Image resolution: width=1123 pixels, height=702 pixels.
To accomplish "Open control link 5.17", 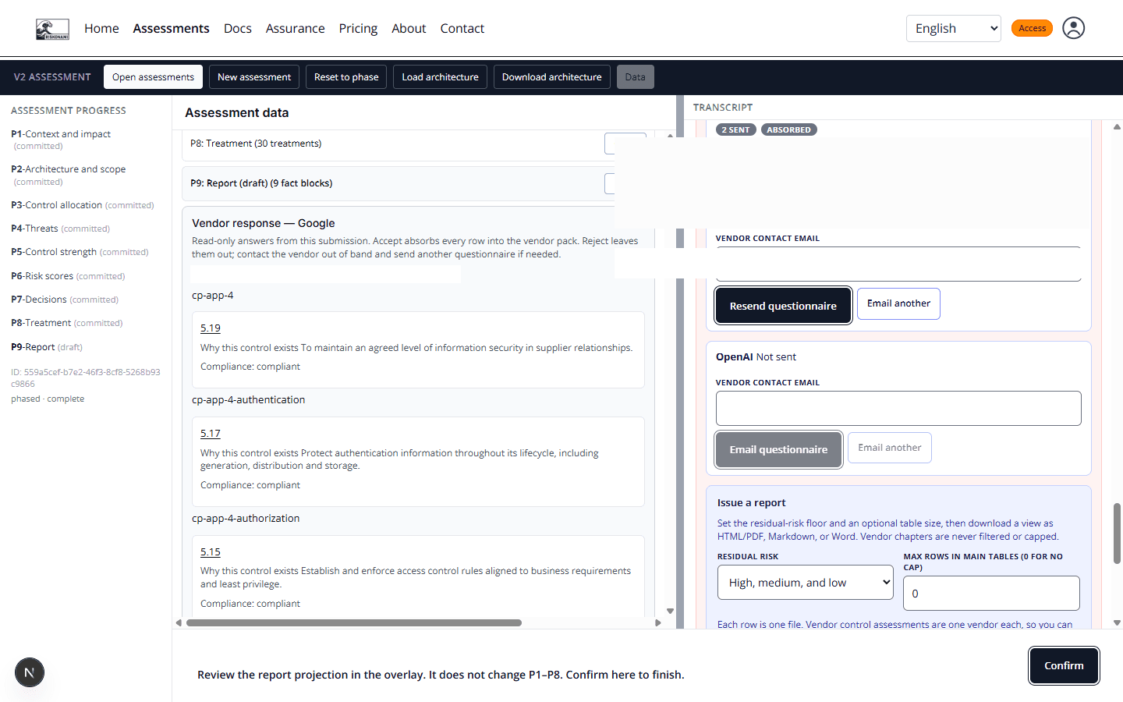I will (x=211, y=434).
